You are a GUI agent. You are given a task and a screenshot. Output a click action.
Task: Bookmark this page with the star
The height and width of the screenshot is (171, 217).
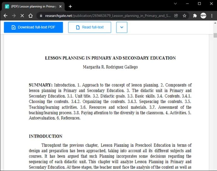[x=185, y=16]
